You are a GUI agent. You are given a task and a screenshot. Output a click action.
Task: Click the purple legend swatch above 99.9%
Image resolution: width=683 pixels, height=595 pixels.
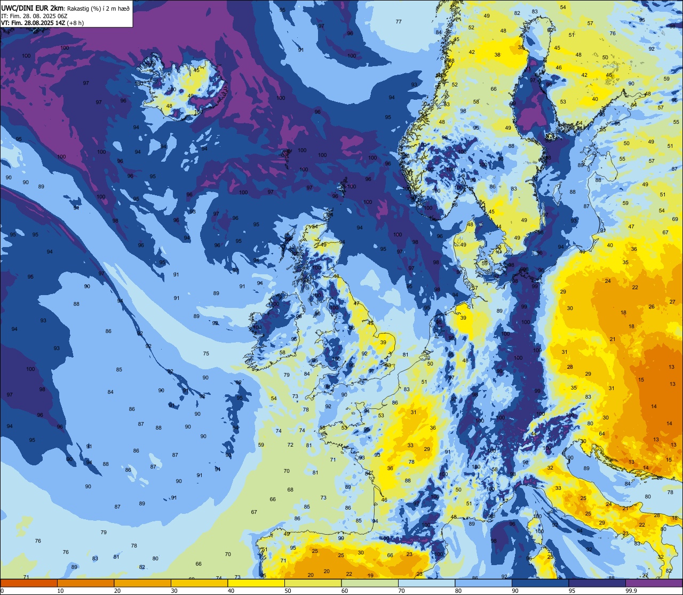pyautogui.click(x=654, y=583)
